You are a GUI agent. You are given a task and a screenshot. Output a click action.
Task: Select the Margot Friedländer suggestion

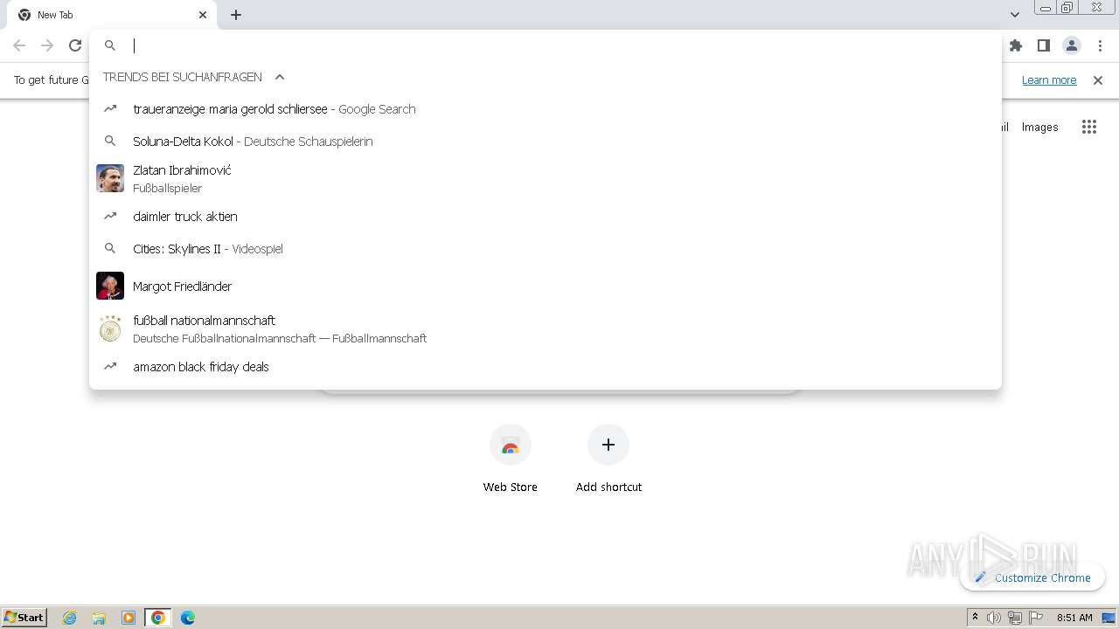pyautogui.click(x=546, y=286)
